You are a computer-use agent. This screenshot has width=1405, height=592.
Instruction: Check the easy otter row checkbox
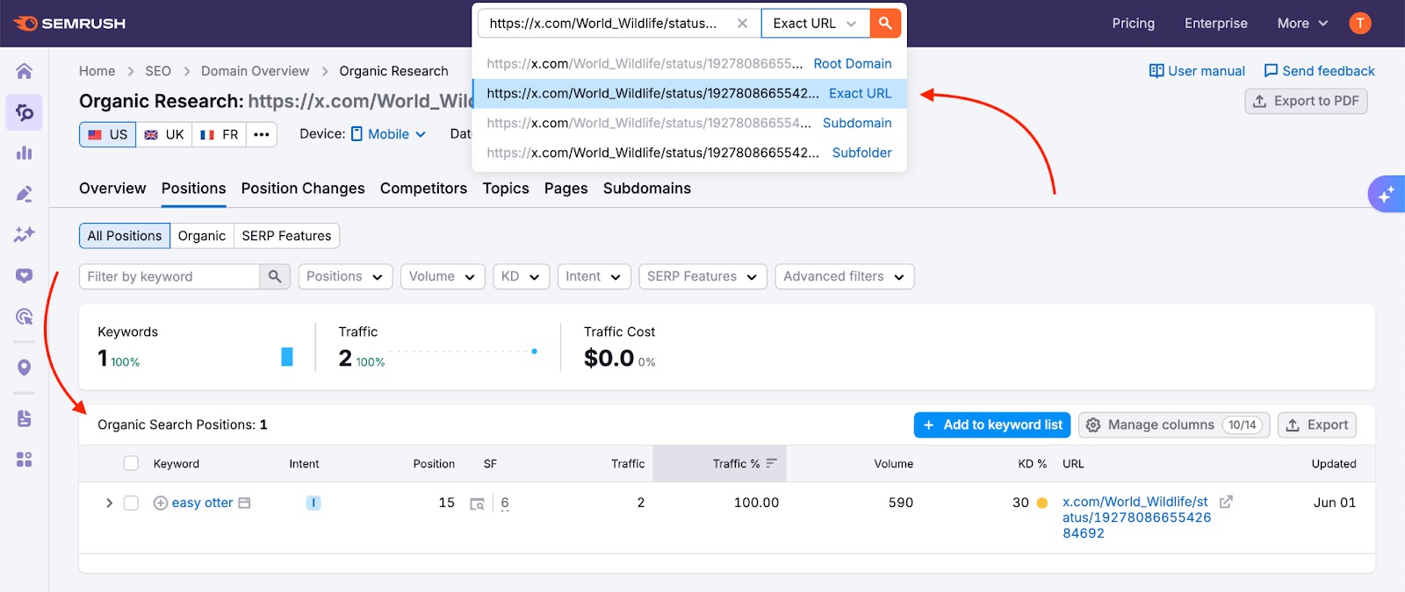(x=131, y=503)
